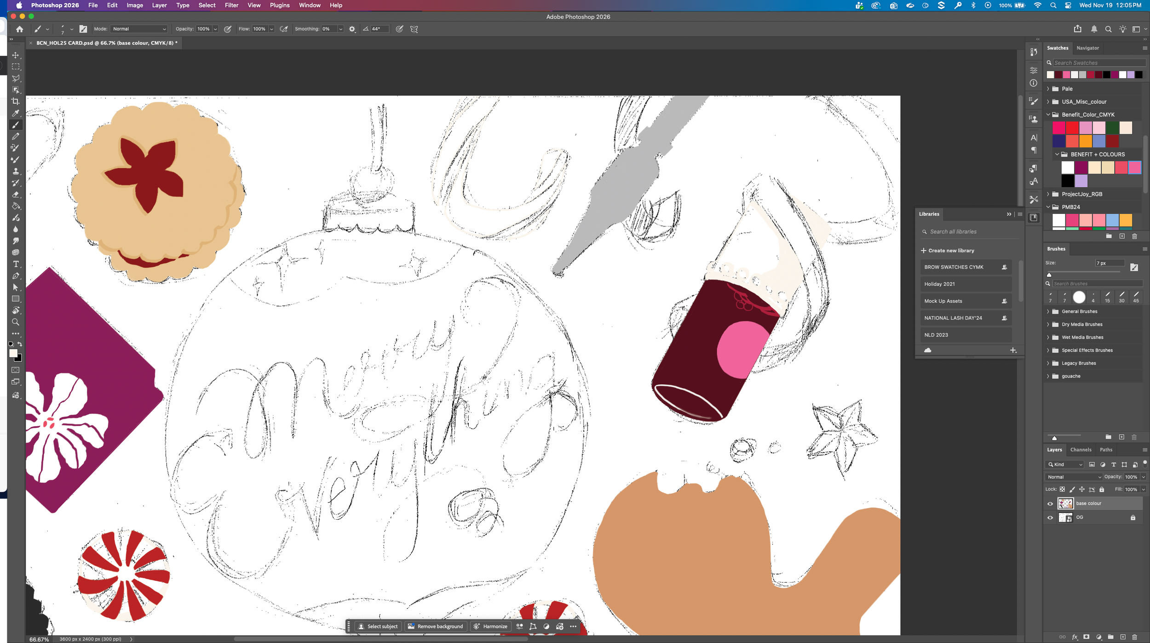Click Create new library
Viewport: 1150px width, 643px height.
click(x=948, y=251)
